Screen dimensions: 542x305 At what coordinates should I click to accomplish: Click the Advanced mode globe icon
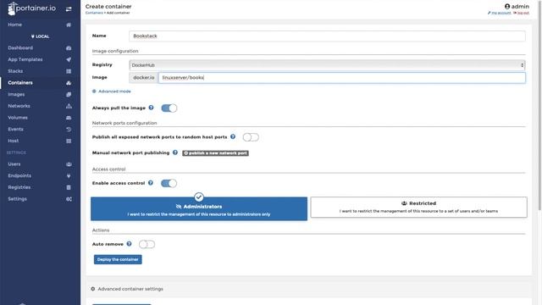point(94,91)
